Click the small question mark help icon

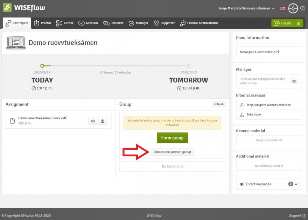(302, 8)
